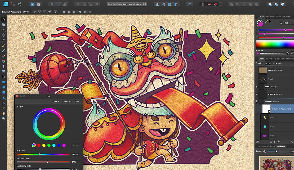Choose the Hand view tool
Screen dimensions: 294x170
click(4, 113)
